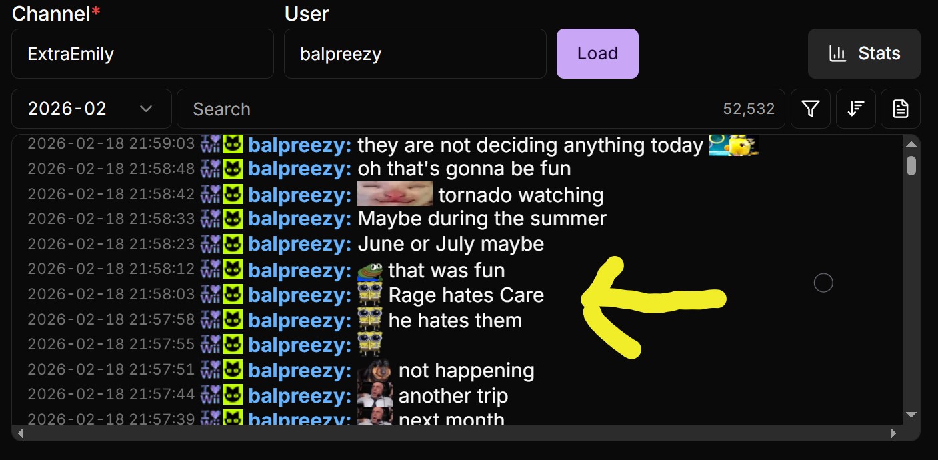938x460 pixels.
Task: Focus the Search messages box
Action: pyautogui.click(x=481, y=109)
